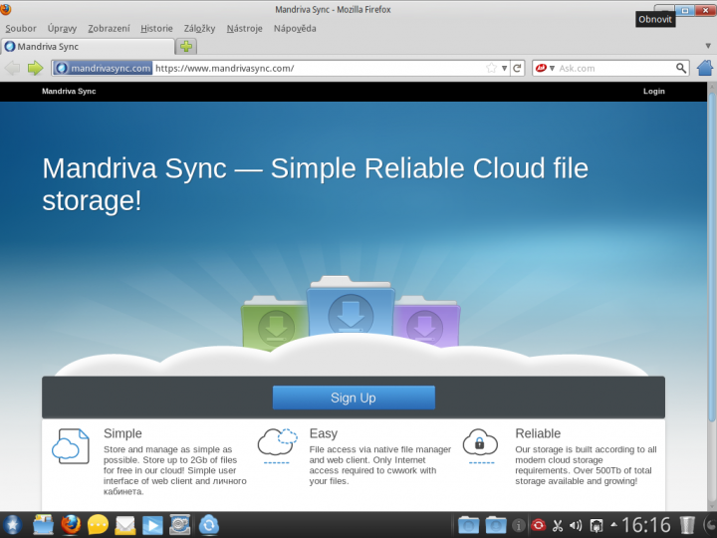Go back to the previous page
The width and height of the screenshot is (717, 538).
coord(13,68)
